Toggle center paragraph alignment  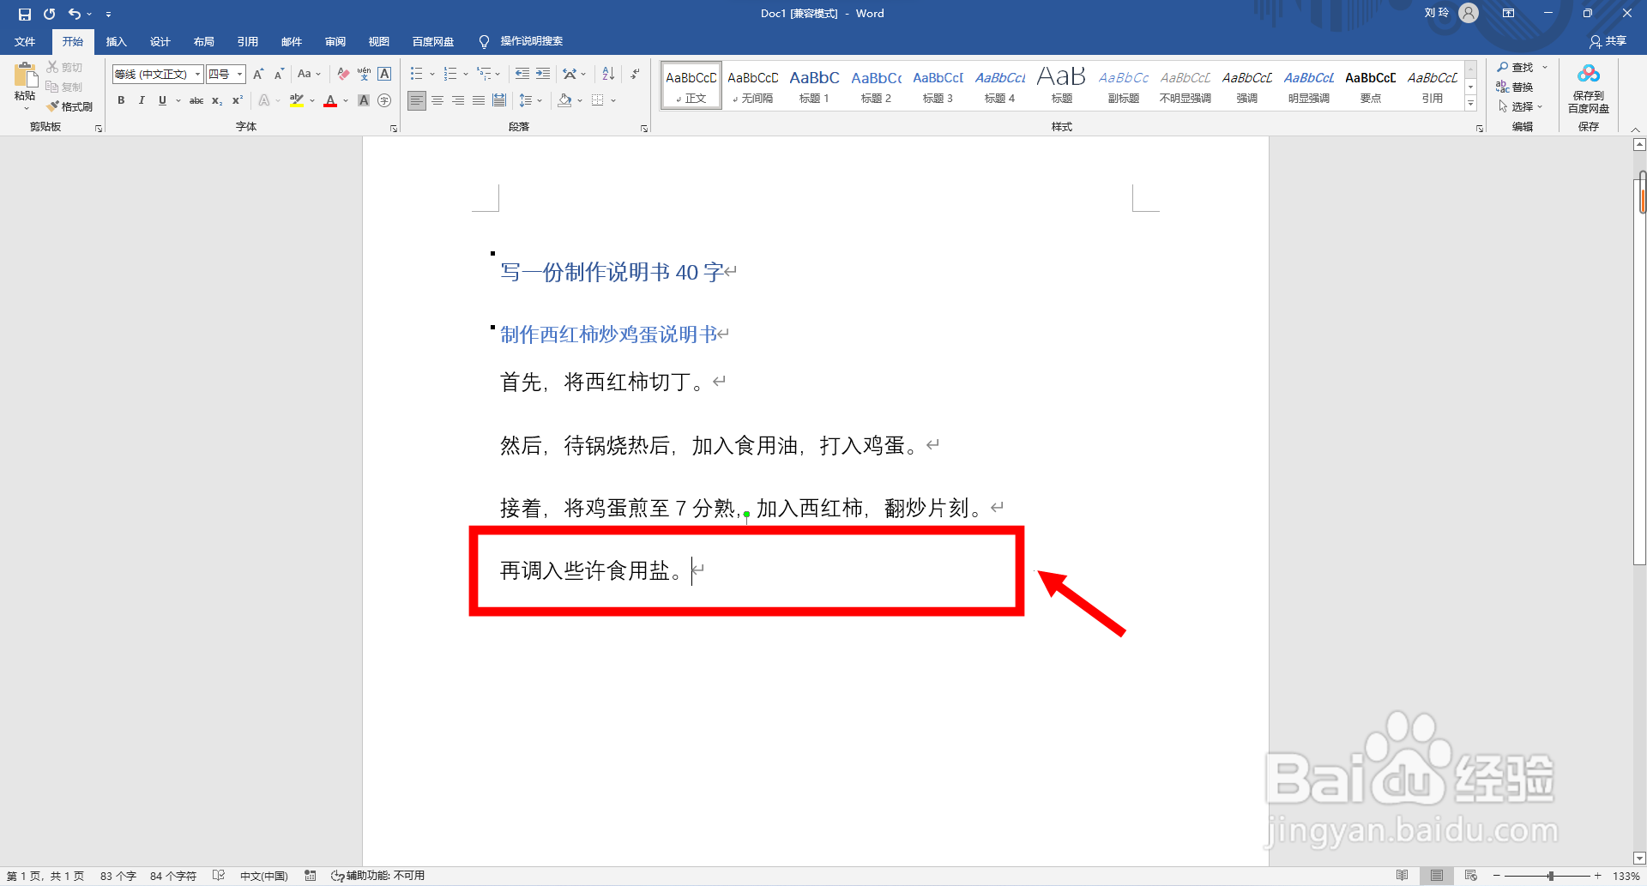[x=437, y=100]
